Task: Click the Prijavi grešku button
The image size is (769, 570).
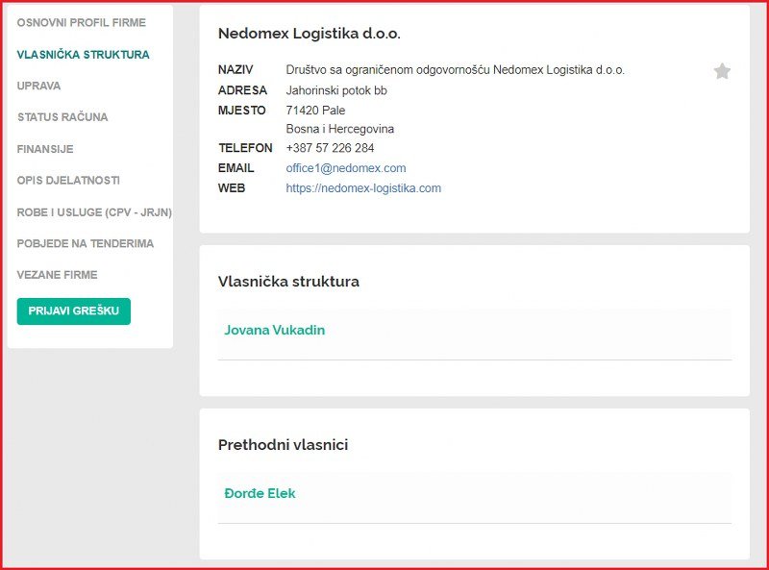Action: [x=74, y=311]
